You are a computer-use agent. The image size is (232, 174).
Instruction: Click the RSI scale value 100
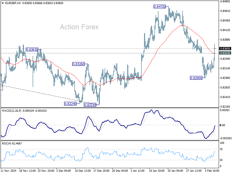tap(222, 143)
